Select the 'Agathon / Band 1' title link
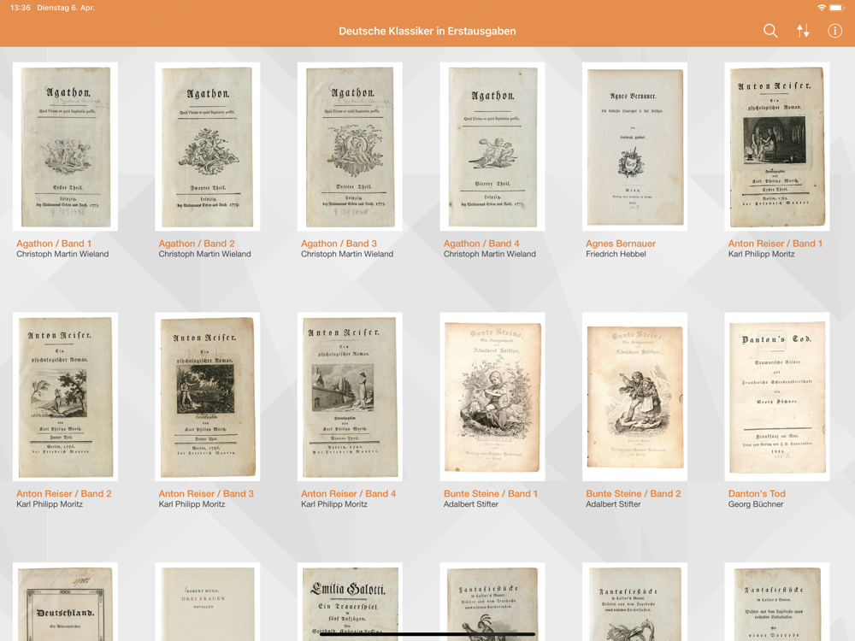The width and height of the screenshot is (855, 641). tap(54, 244)
